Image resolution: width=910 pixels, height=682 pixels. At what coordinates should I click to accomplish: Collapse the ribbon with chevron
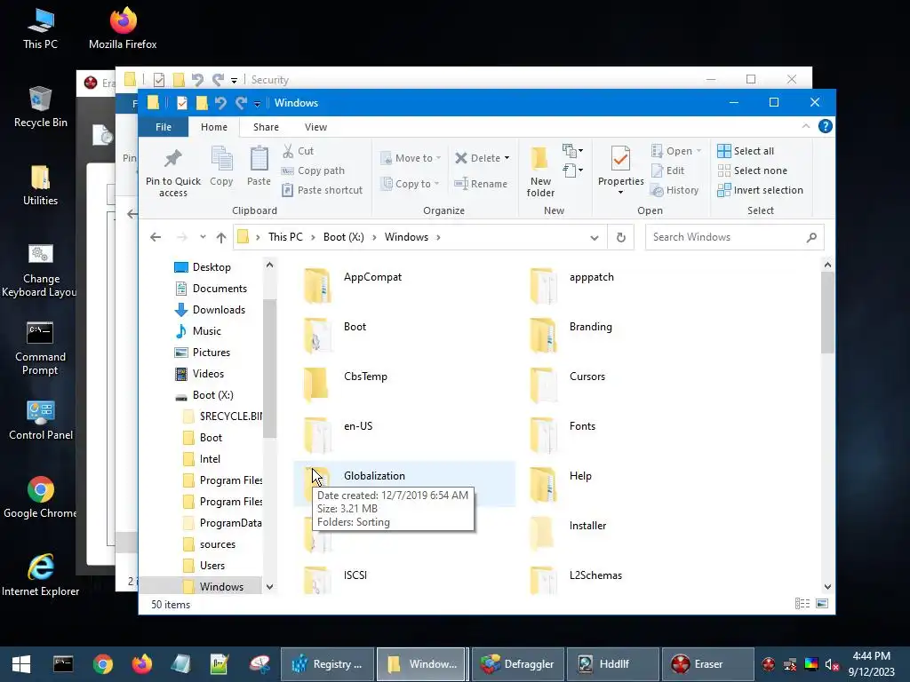pos(805,126)
